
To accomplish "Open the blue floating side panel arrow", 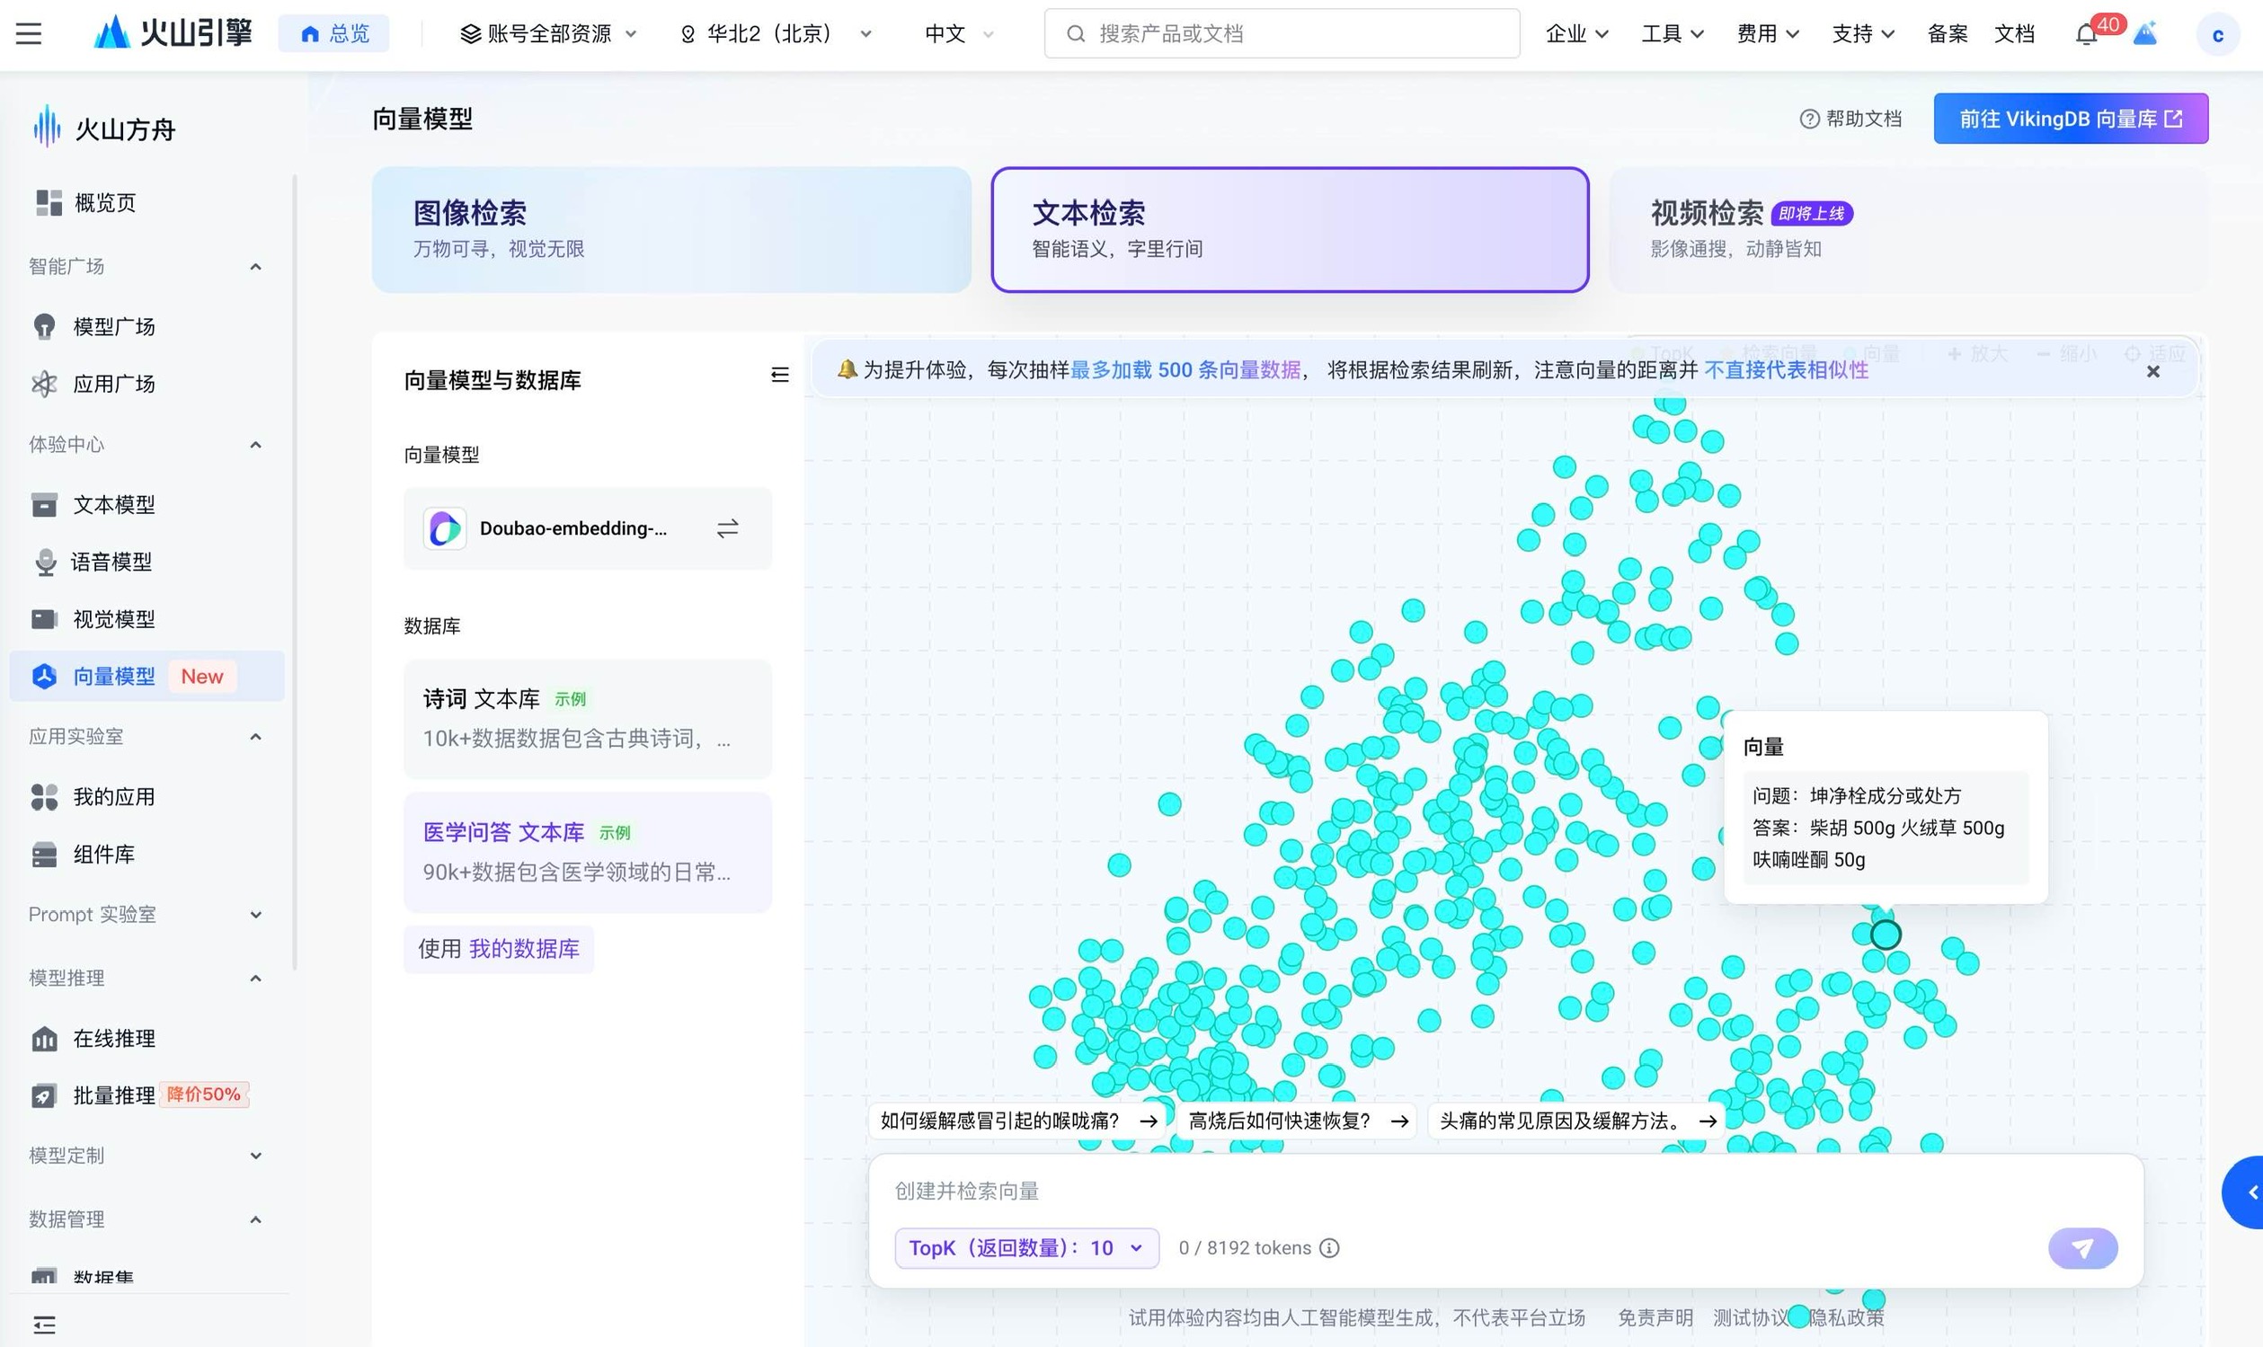I will tap(2250, 1192).
